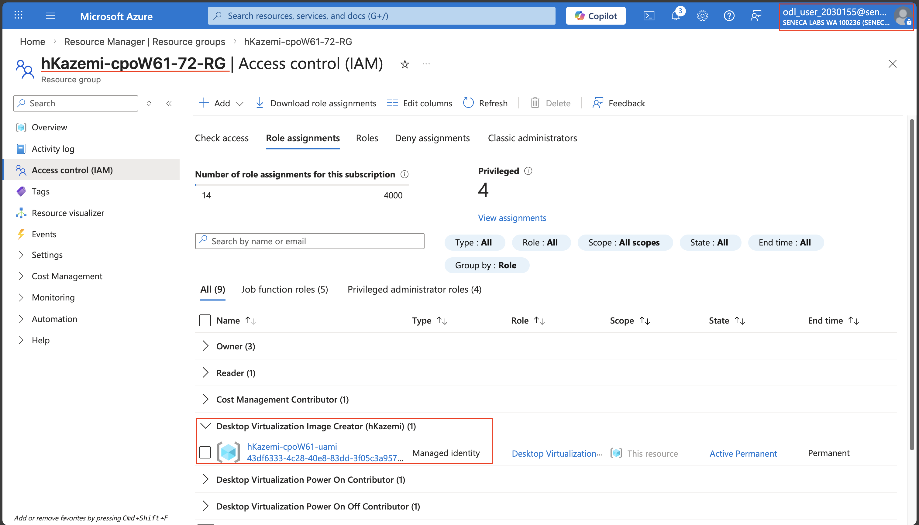The image size is (919, 525).
Task: Select Privileged administrator roles (4) tab
Action: coord(415,290)
